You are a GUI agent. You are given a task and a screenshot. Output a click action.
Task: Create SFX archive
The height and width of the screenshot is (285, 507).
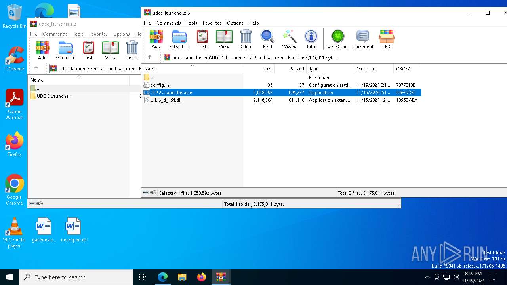[386, 39]
